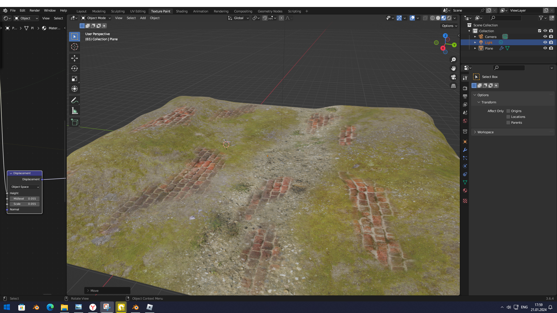Select the Measure tool
Screen dimensions: 557x313
(x=75, y=110)
